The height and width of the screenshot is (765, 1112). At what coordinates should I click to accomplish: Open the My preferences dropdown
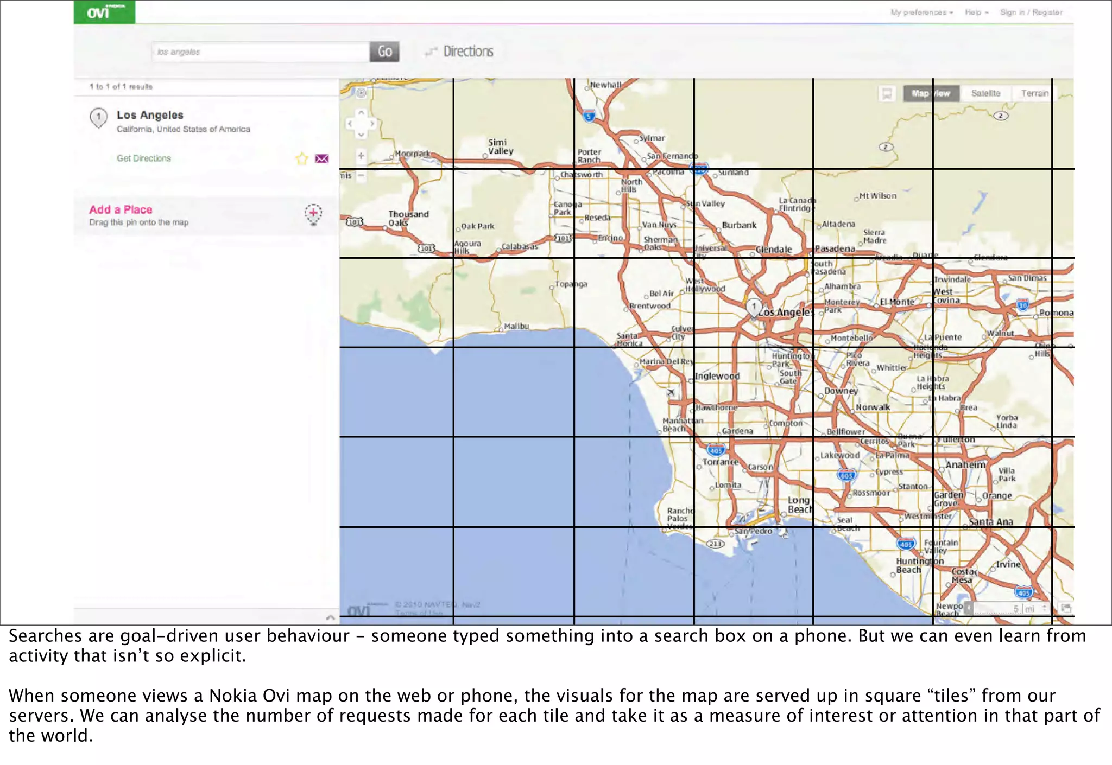coord(921,12)
